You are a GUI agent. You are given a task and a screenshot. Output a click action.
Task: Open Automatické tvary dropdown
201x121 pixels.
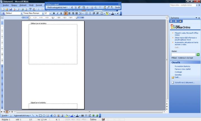click(22, 115)
